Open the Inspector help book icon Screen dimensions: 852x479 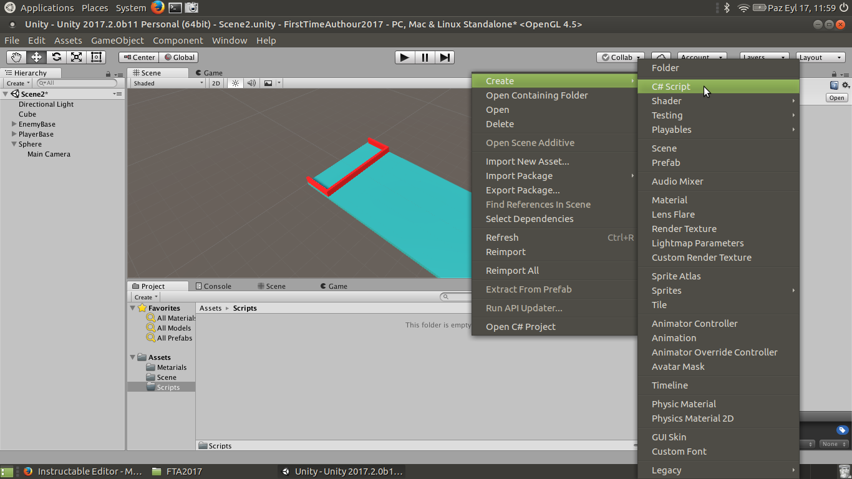pyautogui.click(x=834, y=85)
